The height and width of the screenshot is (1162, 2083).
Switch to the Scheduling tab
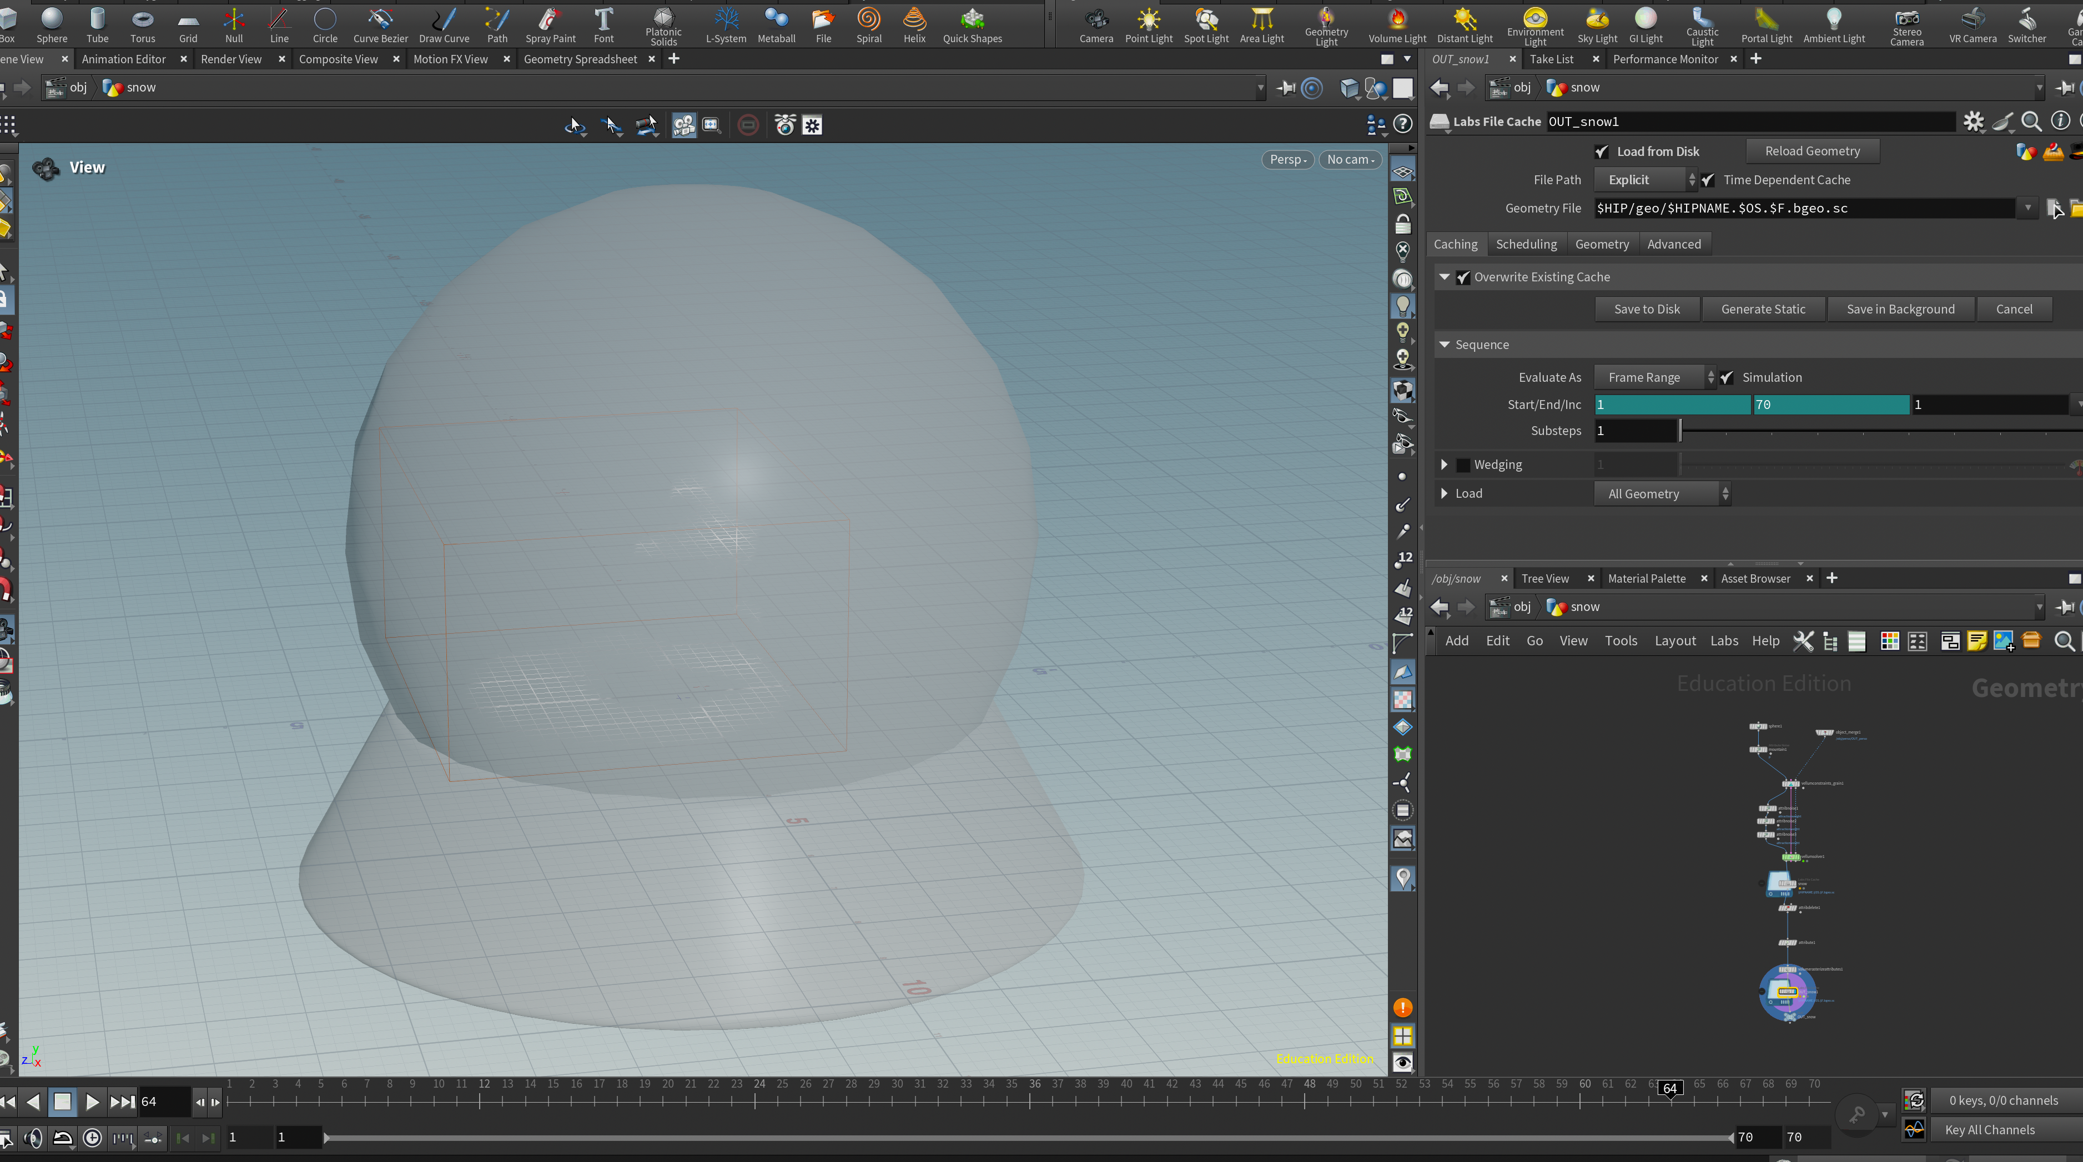tap(1526, 244)
